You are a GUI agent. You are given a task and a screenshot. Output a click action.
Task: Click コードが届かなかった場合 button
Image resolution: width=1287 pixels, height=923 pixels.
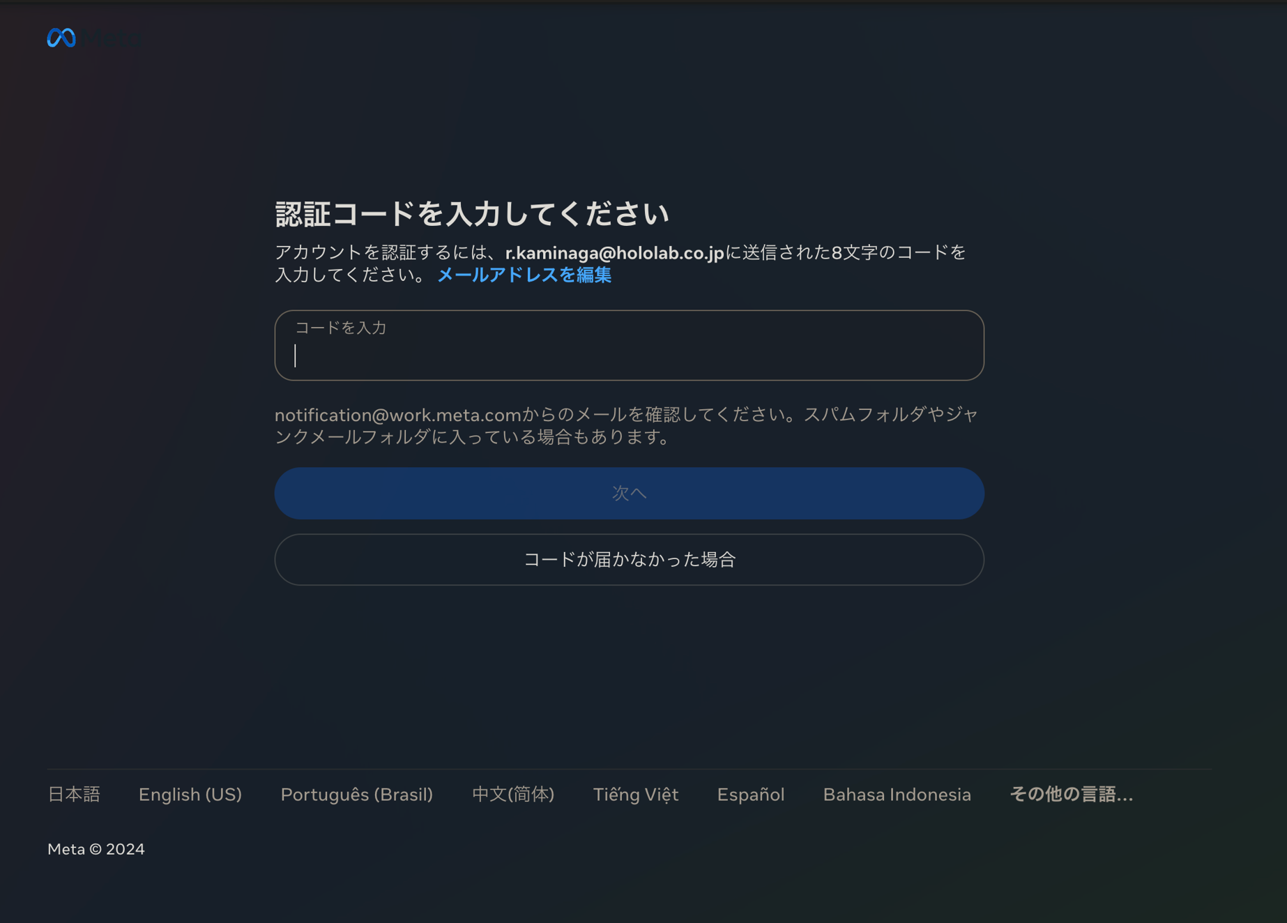(x=629, y=560)
